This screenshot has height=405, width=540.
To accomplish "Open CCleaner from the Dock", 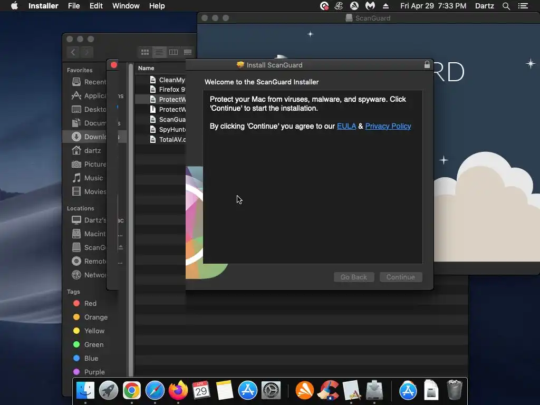I will click(x=329, y=390).
